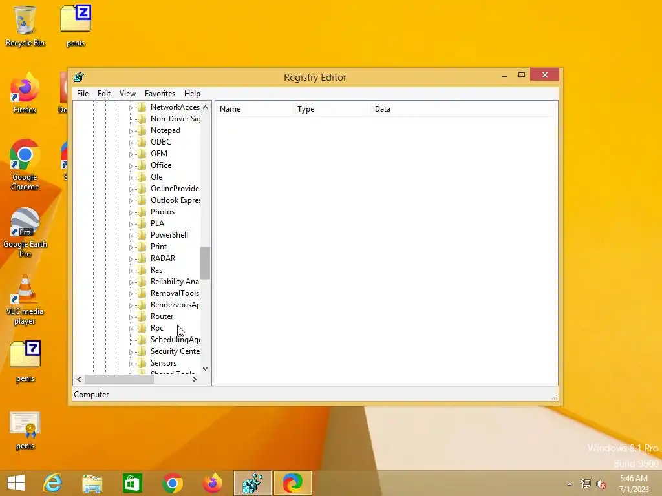Select the SchedulingAgent key label
This screenshot has height=496, width=662.
[175, 340]
